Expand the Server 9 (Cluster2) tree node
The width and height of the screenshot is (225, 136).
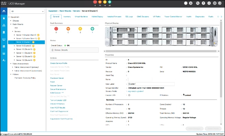(14, 46)
